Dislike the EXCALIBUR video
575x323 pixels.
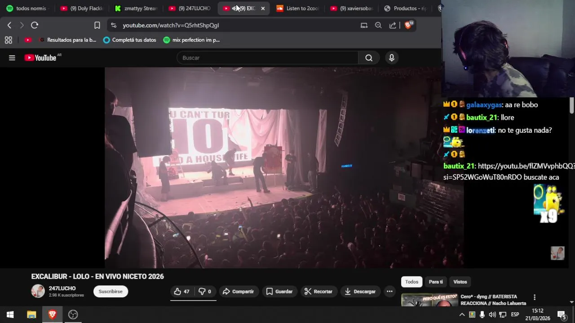pos(205,292)
